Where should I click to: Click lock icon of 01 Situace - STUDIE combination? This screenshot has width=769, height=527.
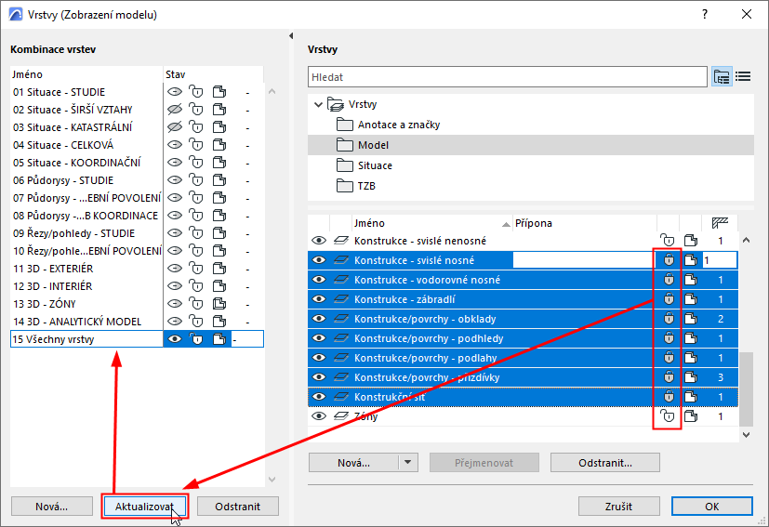[196, 92]
